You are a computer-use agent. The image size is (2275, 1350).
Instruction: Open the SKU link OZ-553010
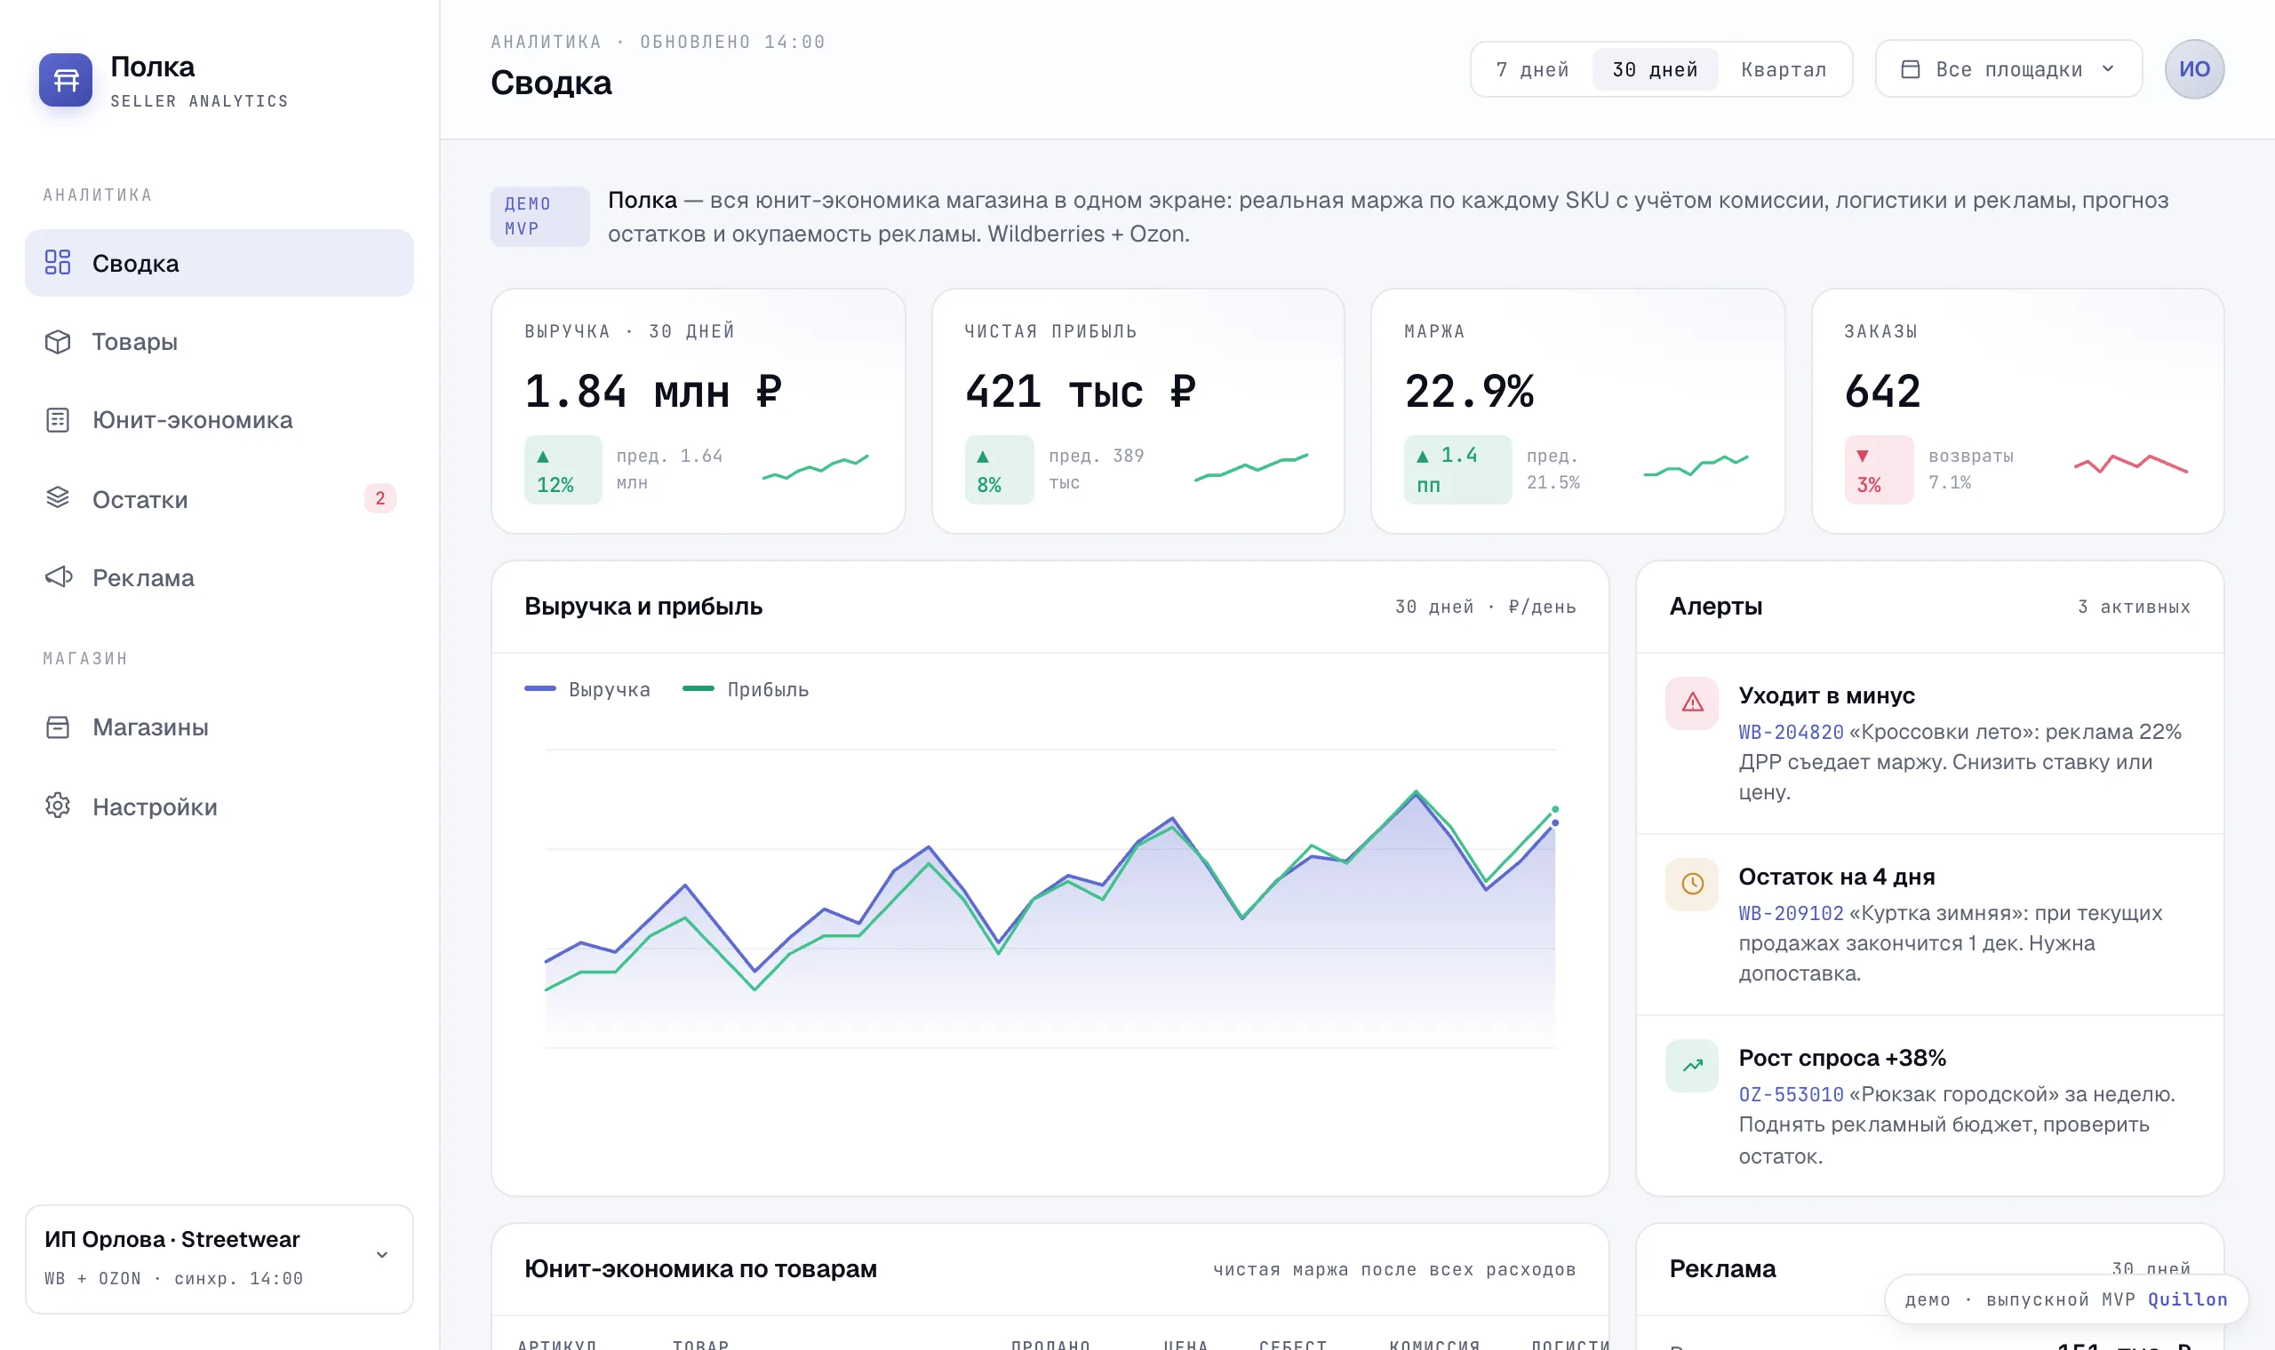[x=1790, y=1094]
